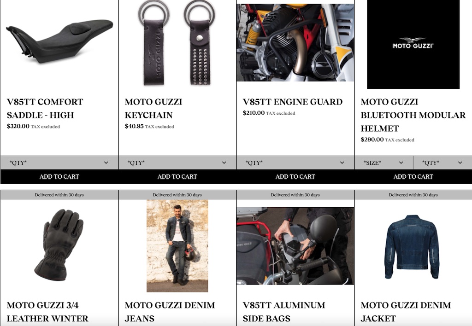472x326 pixels.
Task: Open Moto Guzzi Denim Jacket title link
Action: 406,312
